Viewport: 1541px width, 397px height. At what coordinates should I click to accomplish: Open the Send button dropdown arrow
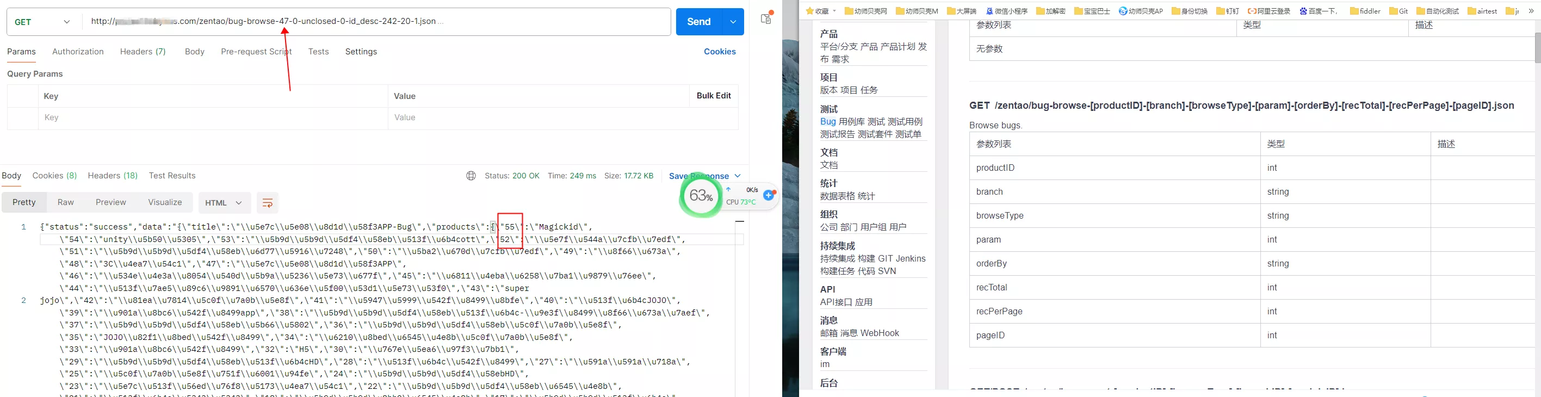(733, 22)
